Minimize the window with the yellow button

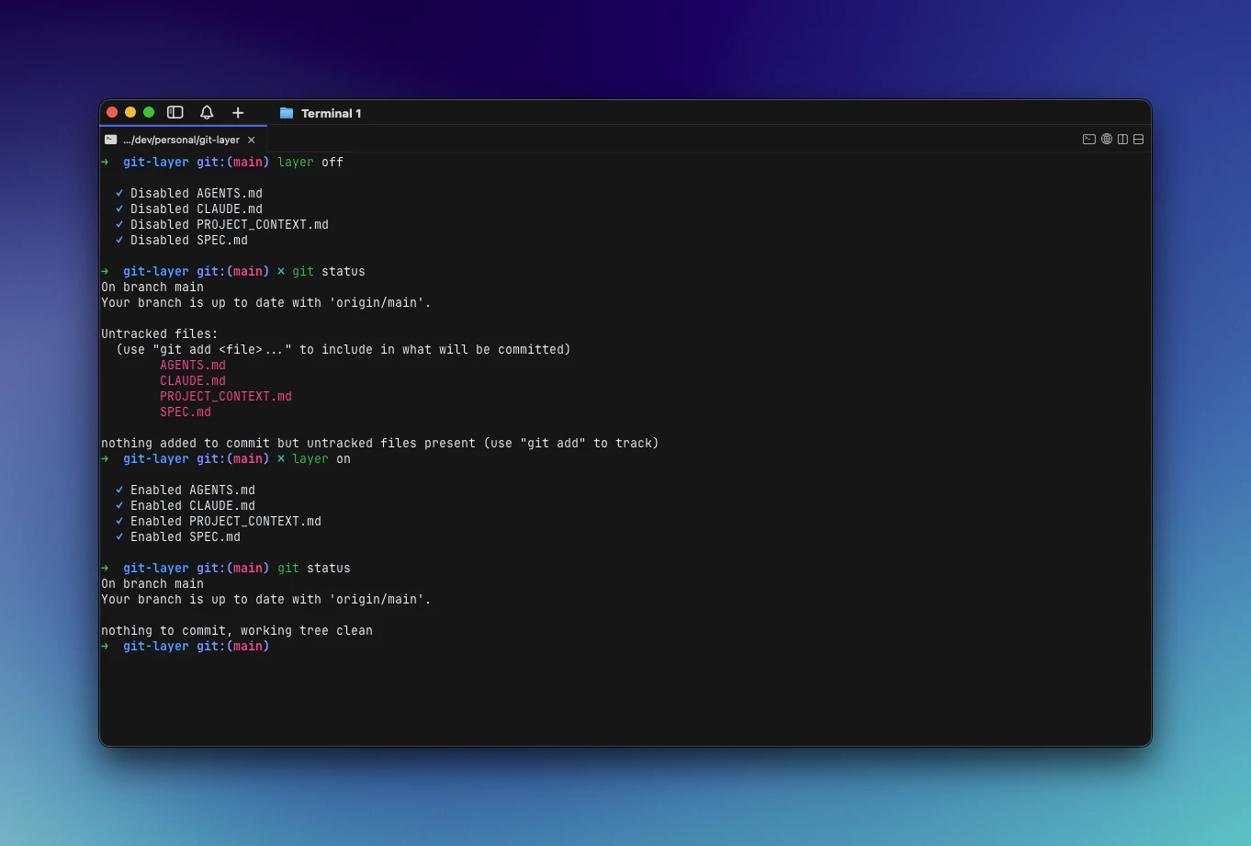click(x=130, y=112)
